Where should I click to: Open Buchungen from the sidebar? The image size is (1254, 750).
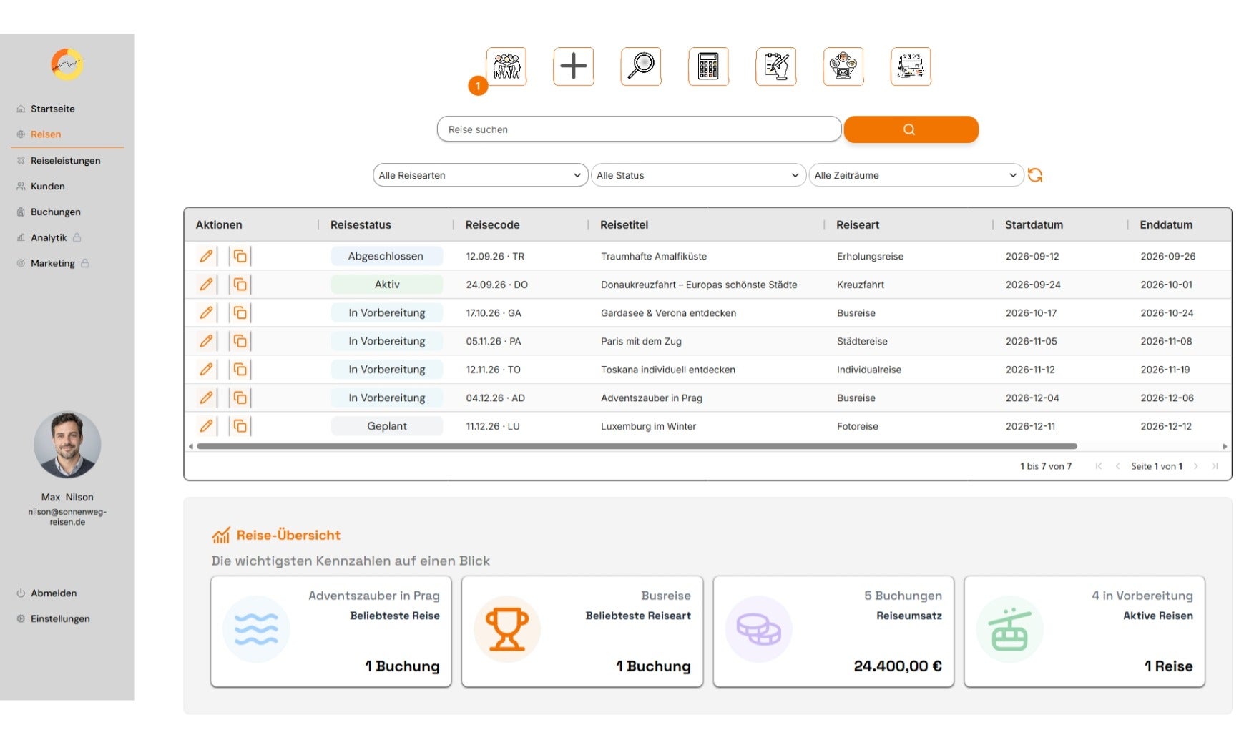pos(55,212)
